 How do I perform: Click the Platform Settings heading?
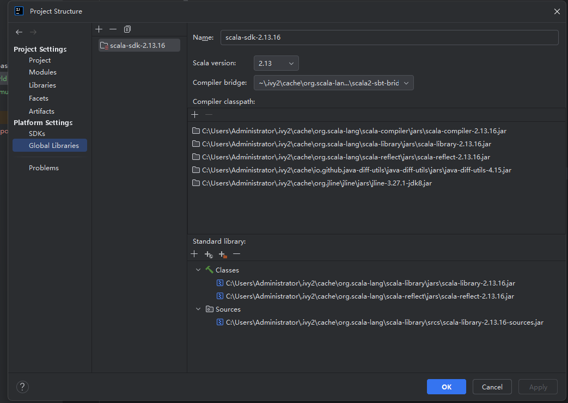[x=43, y=122]
